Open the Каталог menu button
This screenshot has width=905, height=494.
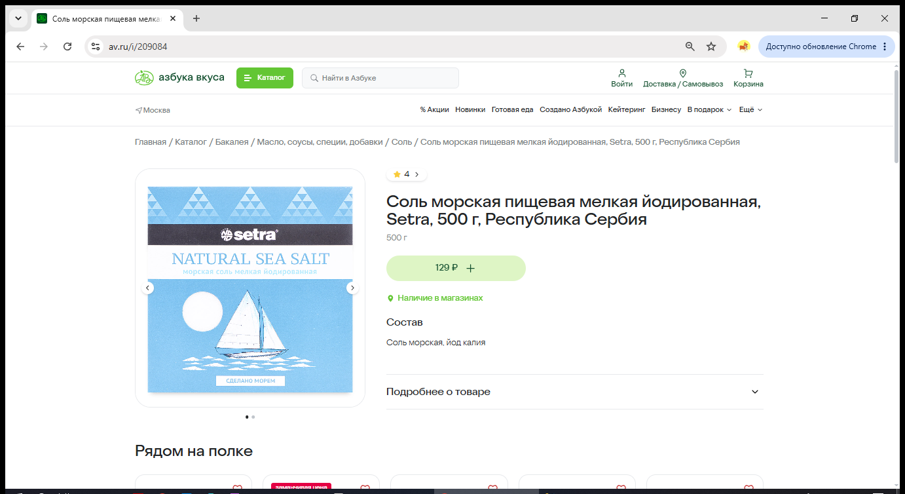click(265, 78)
